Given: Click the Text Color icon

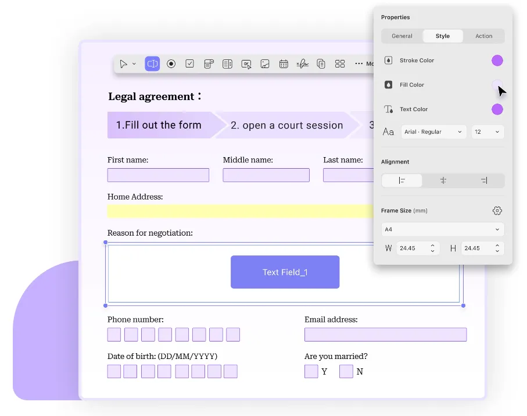Looking at the screenshot, I should (x=389, y=109).
